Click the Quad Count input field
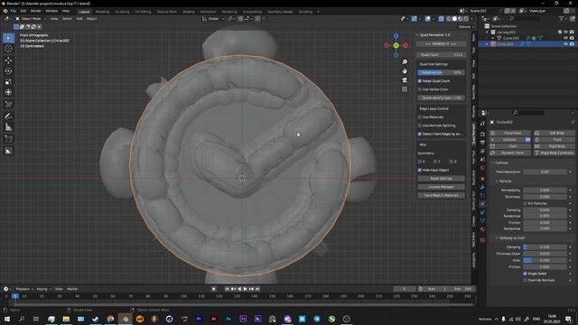The height and width of the screenshot is (325, 578). tap(441, 54)
